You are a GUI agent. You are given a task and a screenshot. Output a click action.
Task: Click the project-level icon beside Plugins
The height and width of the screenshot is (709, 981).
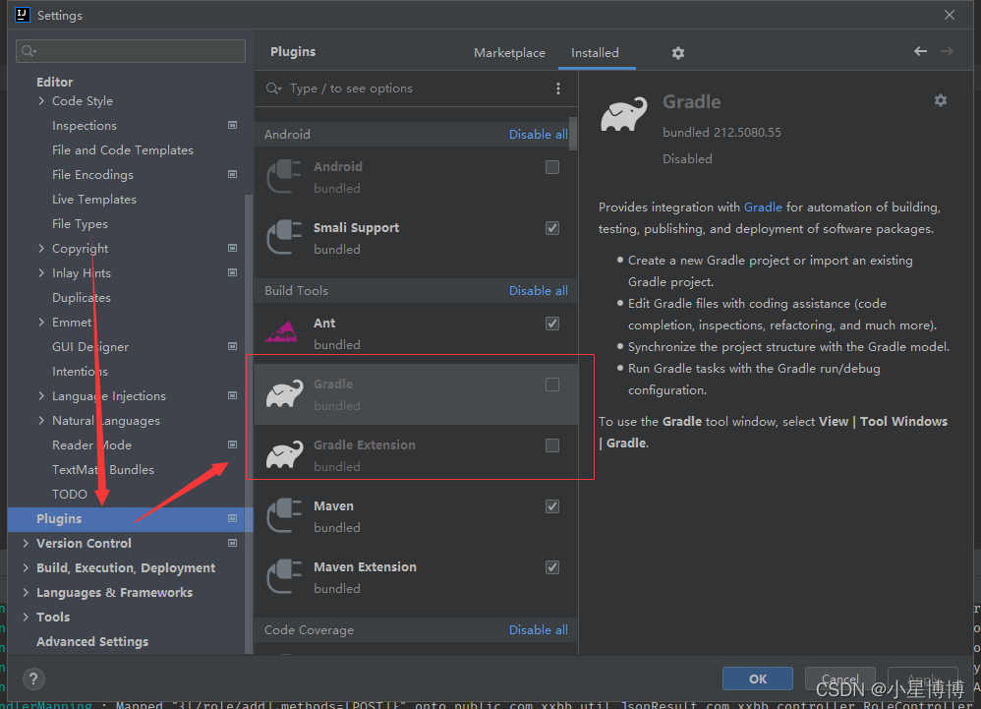pos(233,518)
